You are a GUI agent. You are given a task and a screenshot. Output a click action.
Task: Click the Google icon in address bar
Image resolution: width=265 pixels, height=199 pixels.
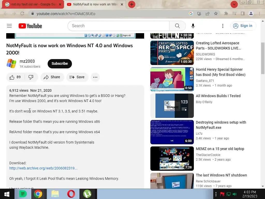pyautogui.click(x=191, y=13)
